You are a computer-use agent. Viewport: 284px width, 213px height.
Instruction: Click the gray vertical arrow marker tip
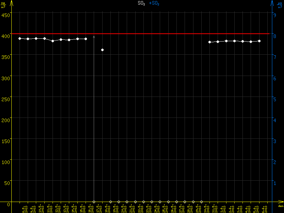(94, 36)
